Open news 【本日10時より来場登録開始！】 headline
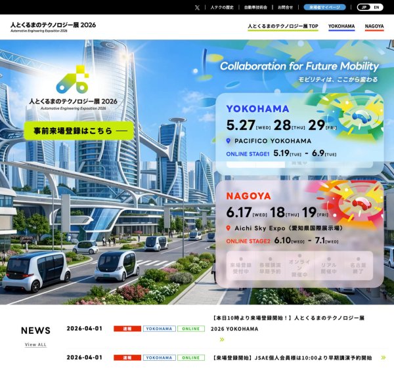The height and width of the screenshot is (370, 394). [288, 323]
